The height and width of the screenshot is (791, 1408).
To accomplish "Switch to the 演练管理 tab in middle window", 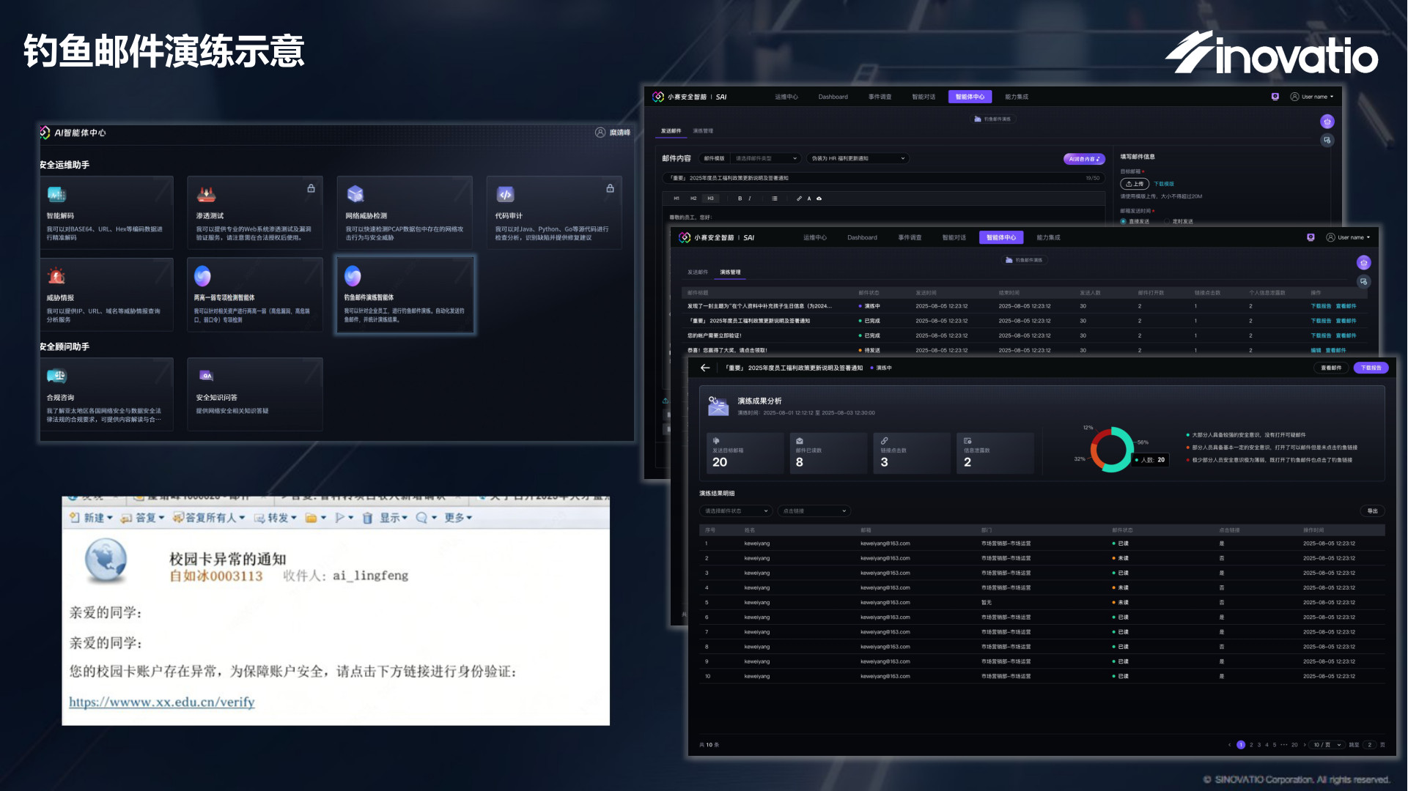I will click(730, 272).
